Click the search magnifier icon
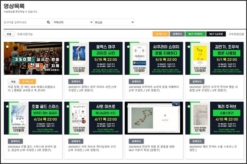This screenshot has width=247, height=164. (48, 22)
